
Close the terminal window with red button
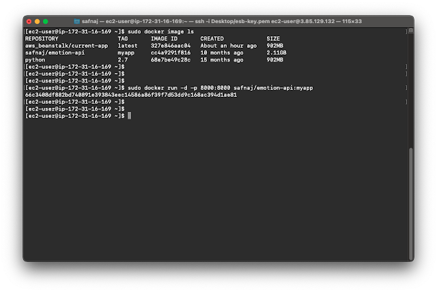29,21
